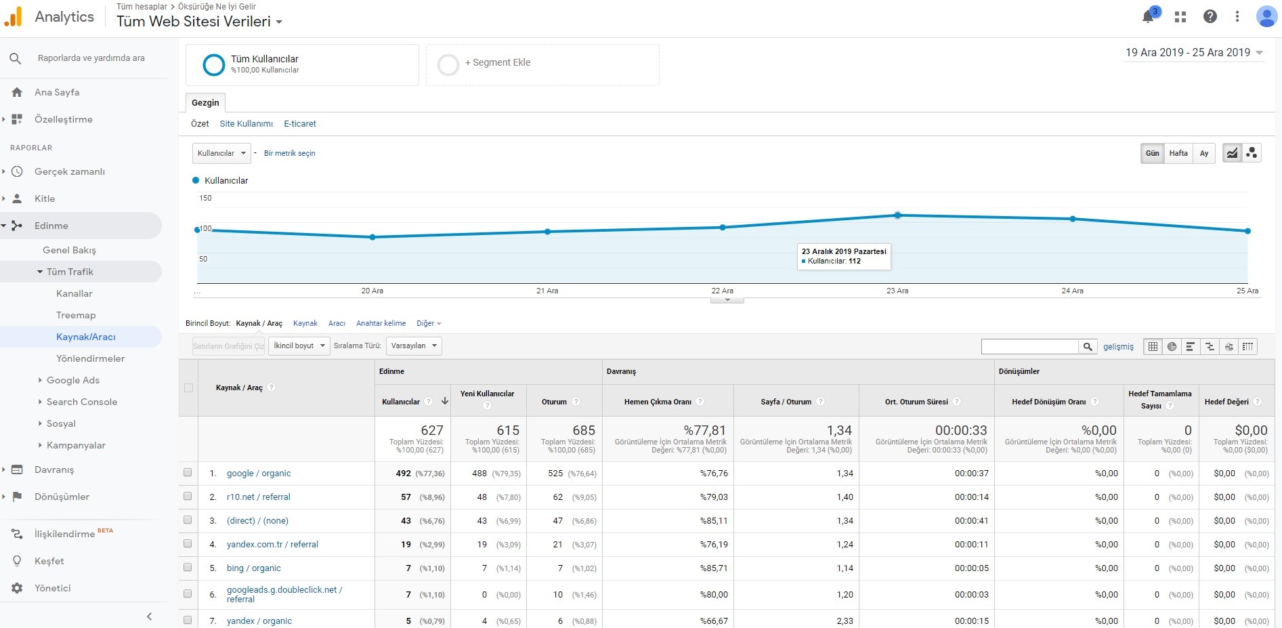Toggle the select-all checkbox in table header
The image size is (1282, 628).
[x=188, y=388]
